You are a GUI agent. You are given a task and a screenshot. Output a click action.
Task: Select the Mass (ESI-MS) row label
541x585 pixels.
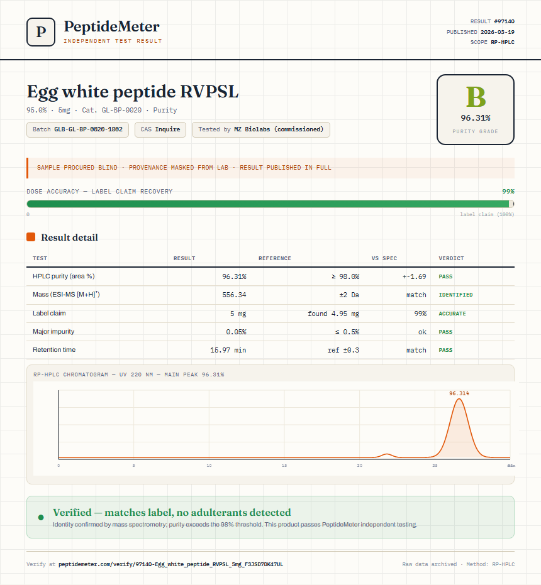click(x=66, y=294)
